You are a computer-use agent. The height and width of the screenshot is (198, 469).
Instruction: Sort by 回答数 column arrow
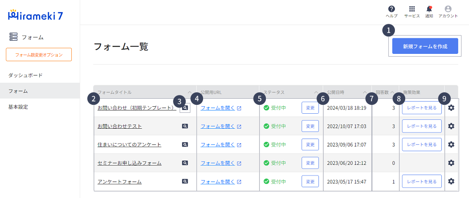[392, 92]
